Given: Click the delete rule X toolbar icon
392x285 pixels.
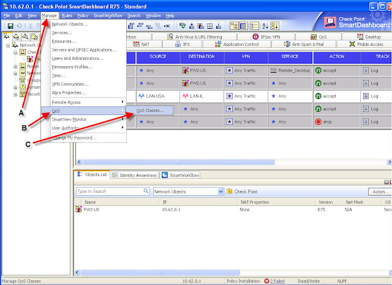Looking at the screenshot, I should click(x=167, y=26).
